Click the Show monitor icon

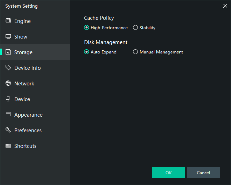point(8,36)
